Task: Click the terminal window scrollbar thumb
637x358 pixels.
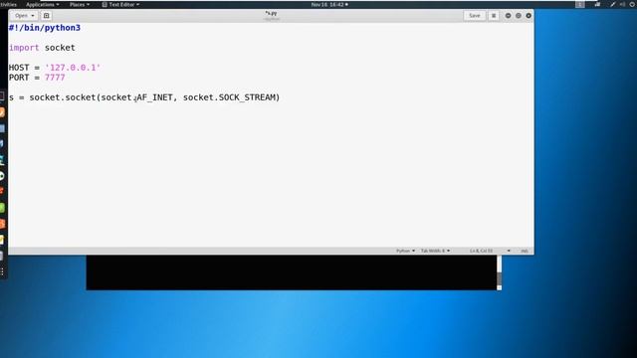Action: pyautogui.click(x=500, y=279)
